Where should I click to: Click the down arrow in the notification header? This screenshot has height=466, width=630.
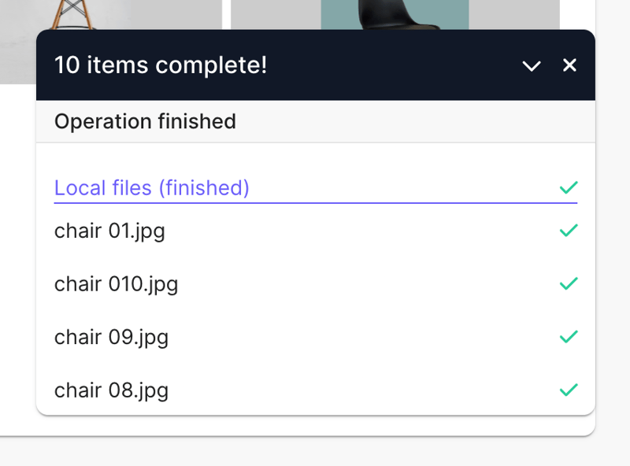point(532,66)
